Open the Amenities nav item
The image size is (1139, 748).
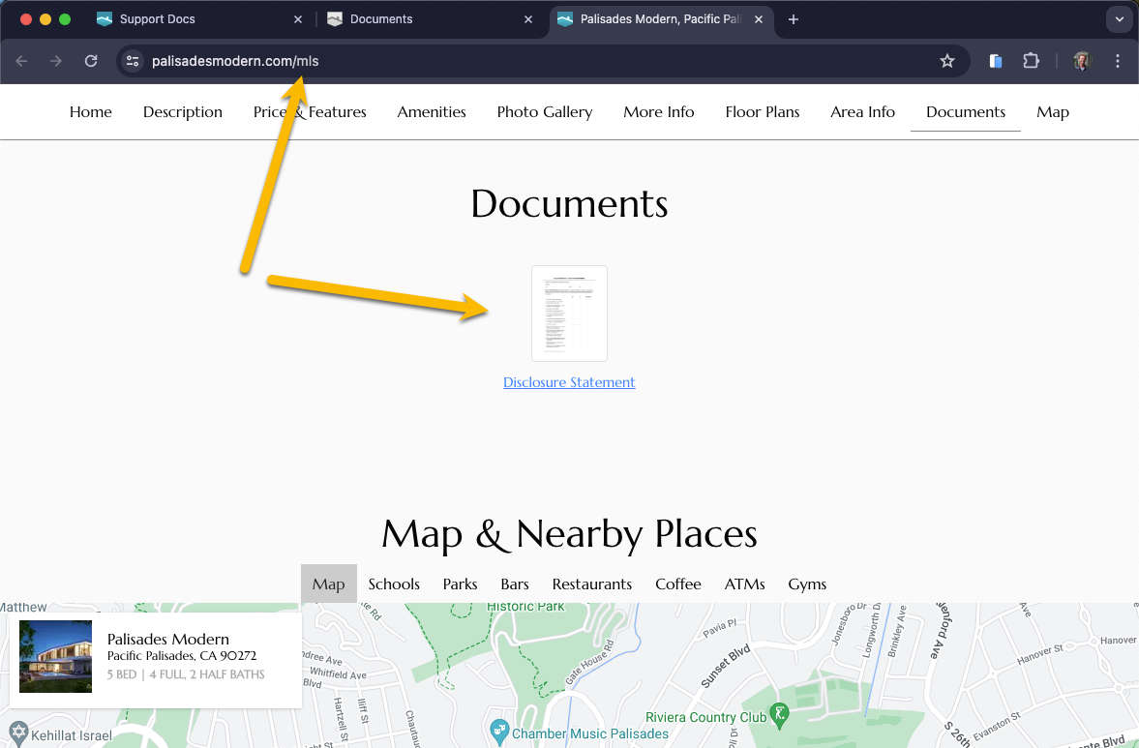pyautogui.click(x=432, y=112)
